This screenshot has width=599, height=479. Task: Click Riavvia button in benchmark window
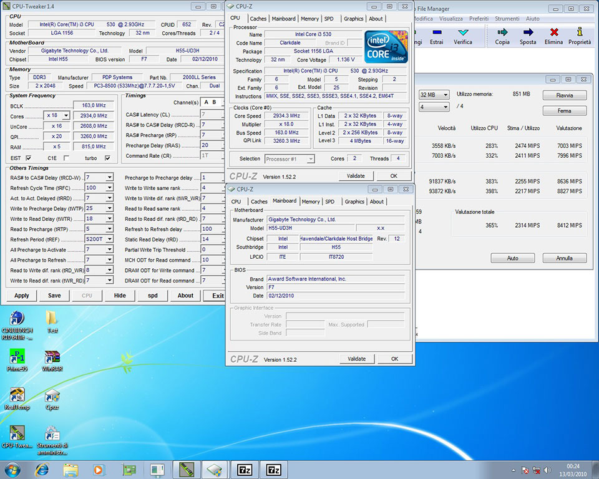point(565,95)
